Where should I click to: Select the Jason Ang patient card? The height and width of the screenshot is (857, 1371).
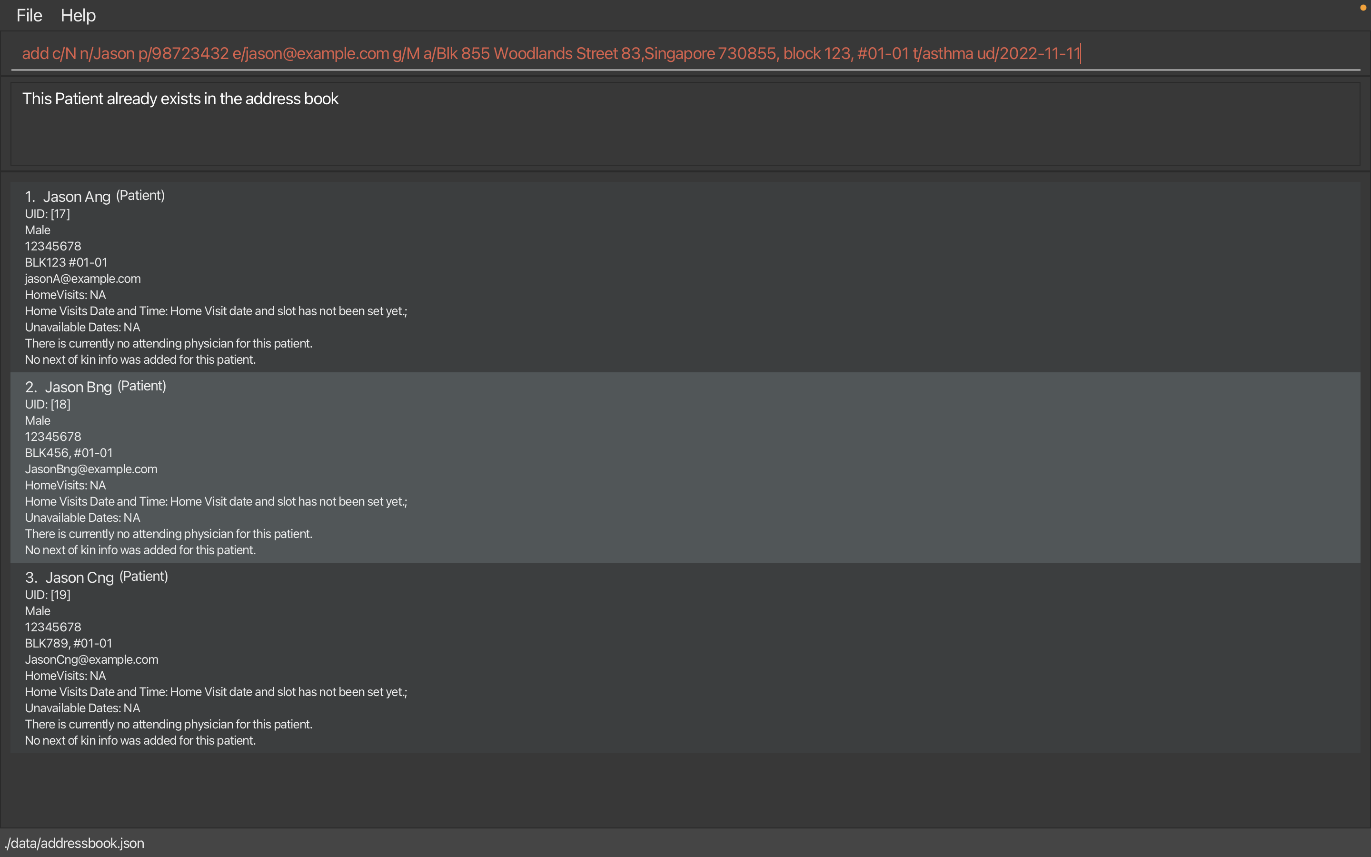[685, 277]
